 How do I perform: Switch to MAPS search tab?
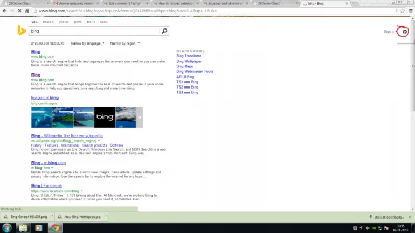pos(91,22)
